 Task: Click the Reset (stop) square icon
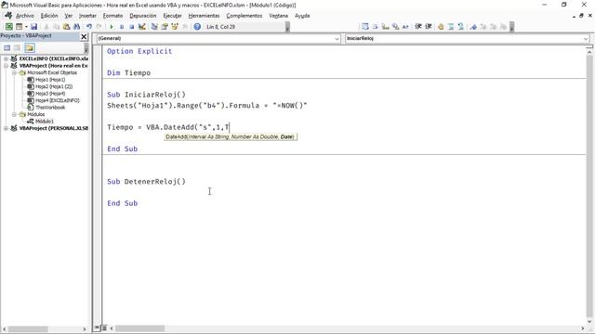[132, 27]
